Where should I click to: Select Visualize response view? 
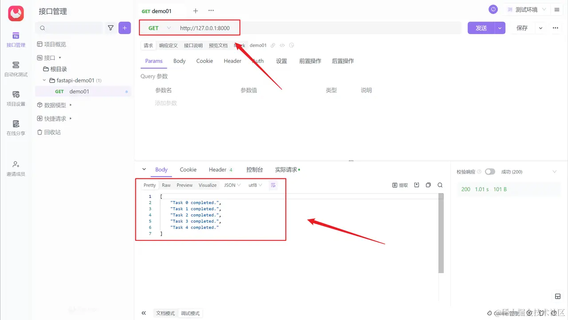[x=208, y=185]
